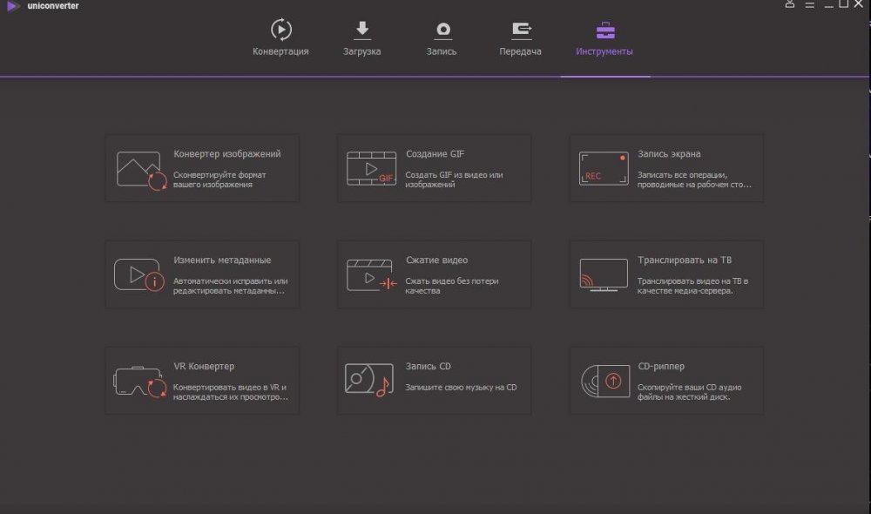Select the Инструменты tab
Viewport: 871px width, 514px height.
pos(604,38)
